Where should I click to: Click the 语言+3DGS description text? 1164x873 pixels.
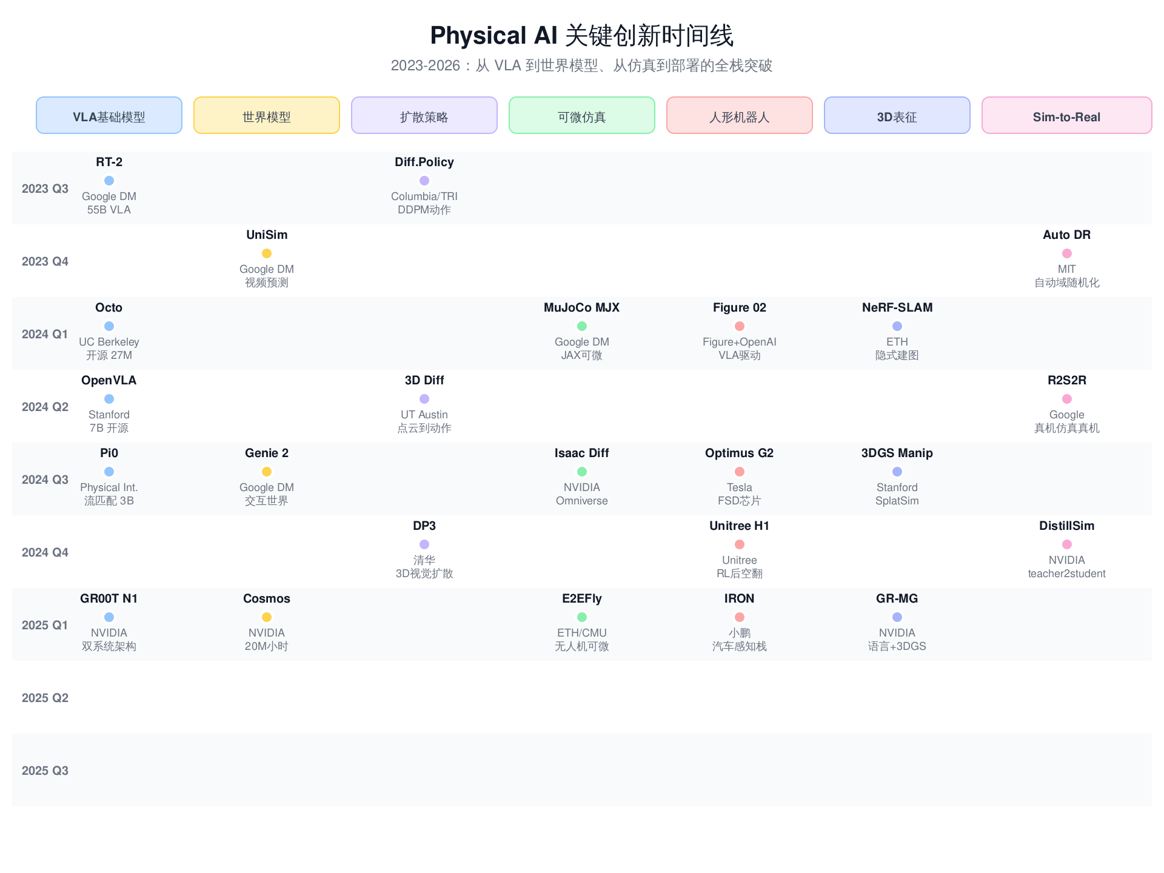point(897,646)
